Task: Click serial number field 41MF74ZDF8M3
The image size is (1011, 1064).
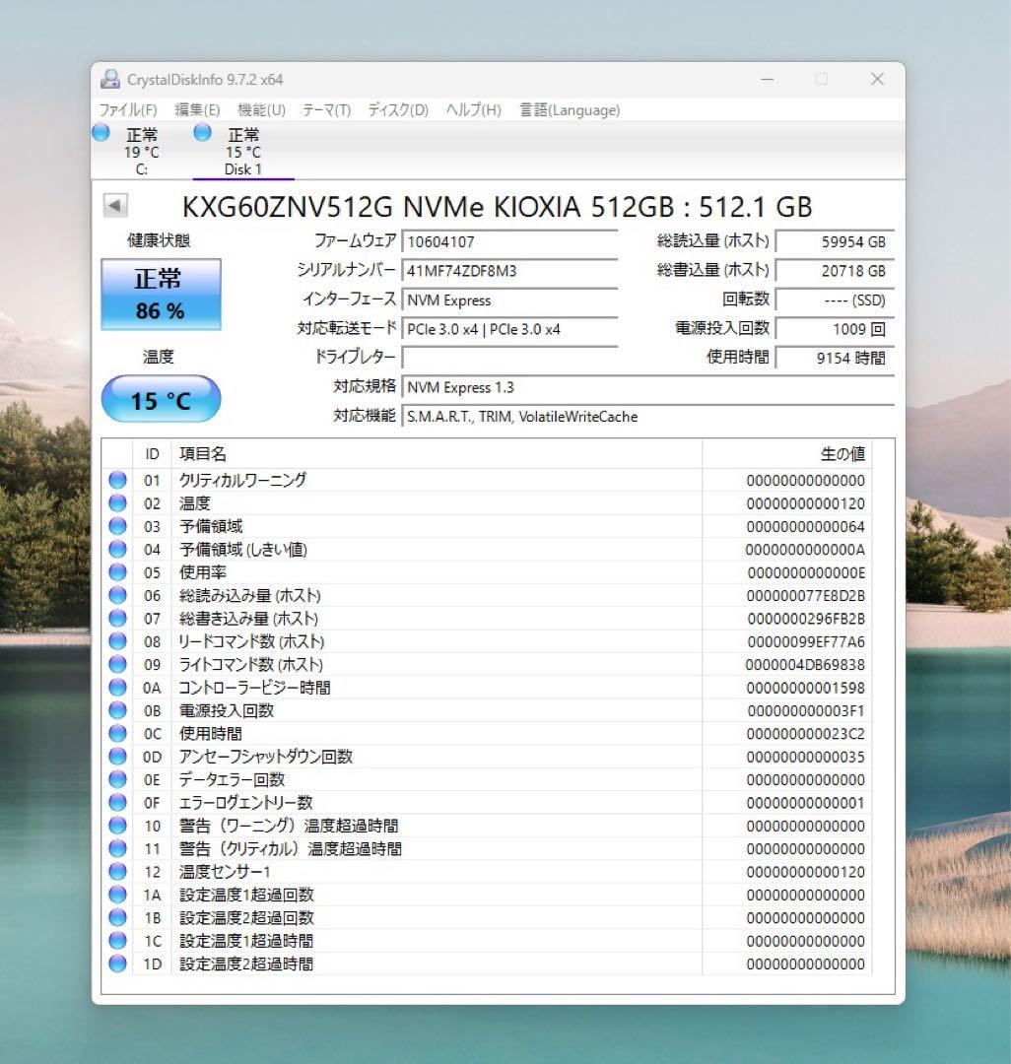Action: point(508,272)
